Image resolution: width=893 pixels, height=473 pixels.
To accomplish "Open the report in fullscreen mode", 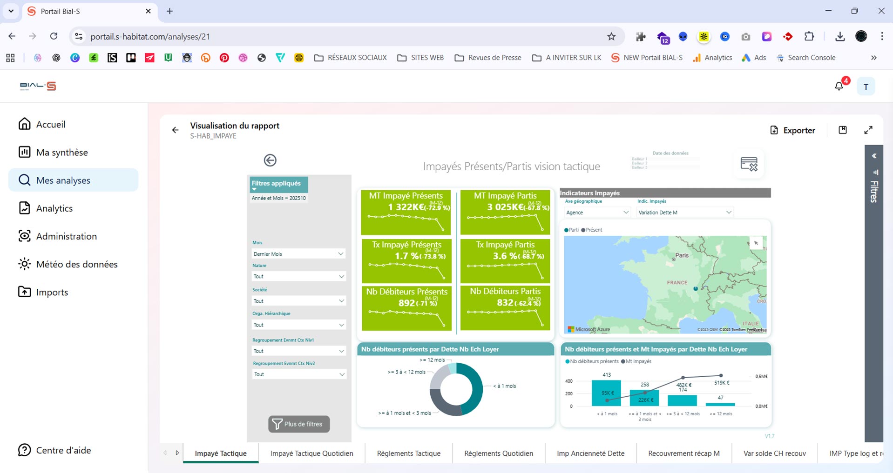I will tap(868, 130).
